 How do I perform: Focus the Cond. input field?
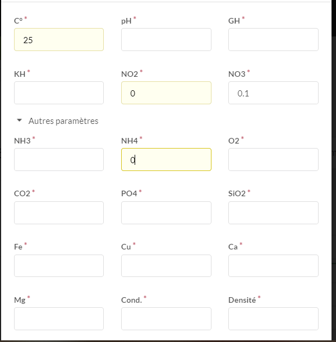[x=166, y=318]
